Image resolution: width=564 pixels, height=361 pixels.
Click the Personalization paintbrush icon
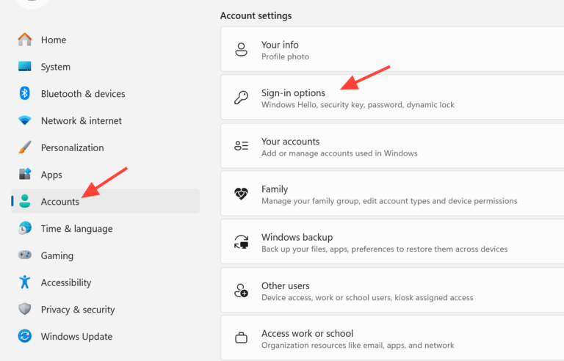25,147
